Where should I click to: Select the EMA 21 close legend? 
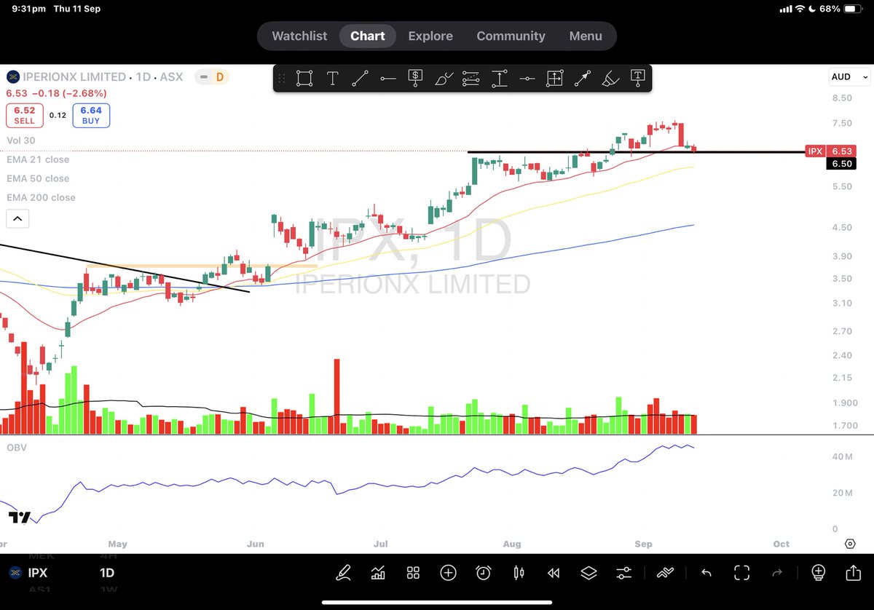pyautogui.click(x=37, y=159)
